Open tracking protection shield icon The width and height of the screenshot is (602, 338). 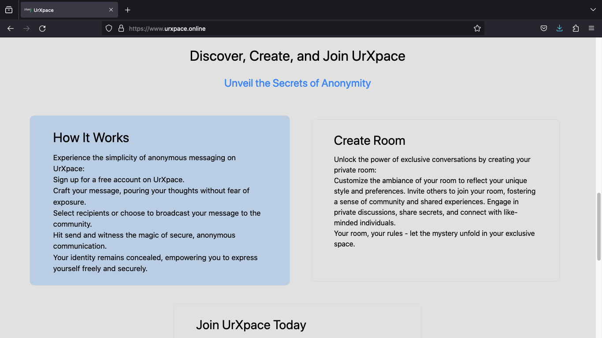[x=109, y=29]
